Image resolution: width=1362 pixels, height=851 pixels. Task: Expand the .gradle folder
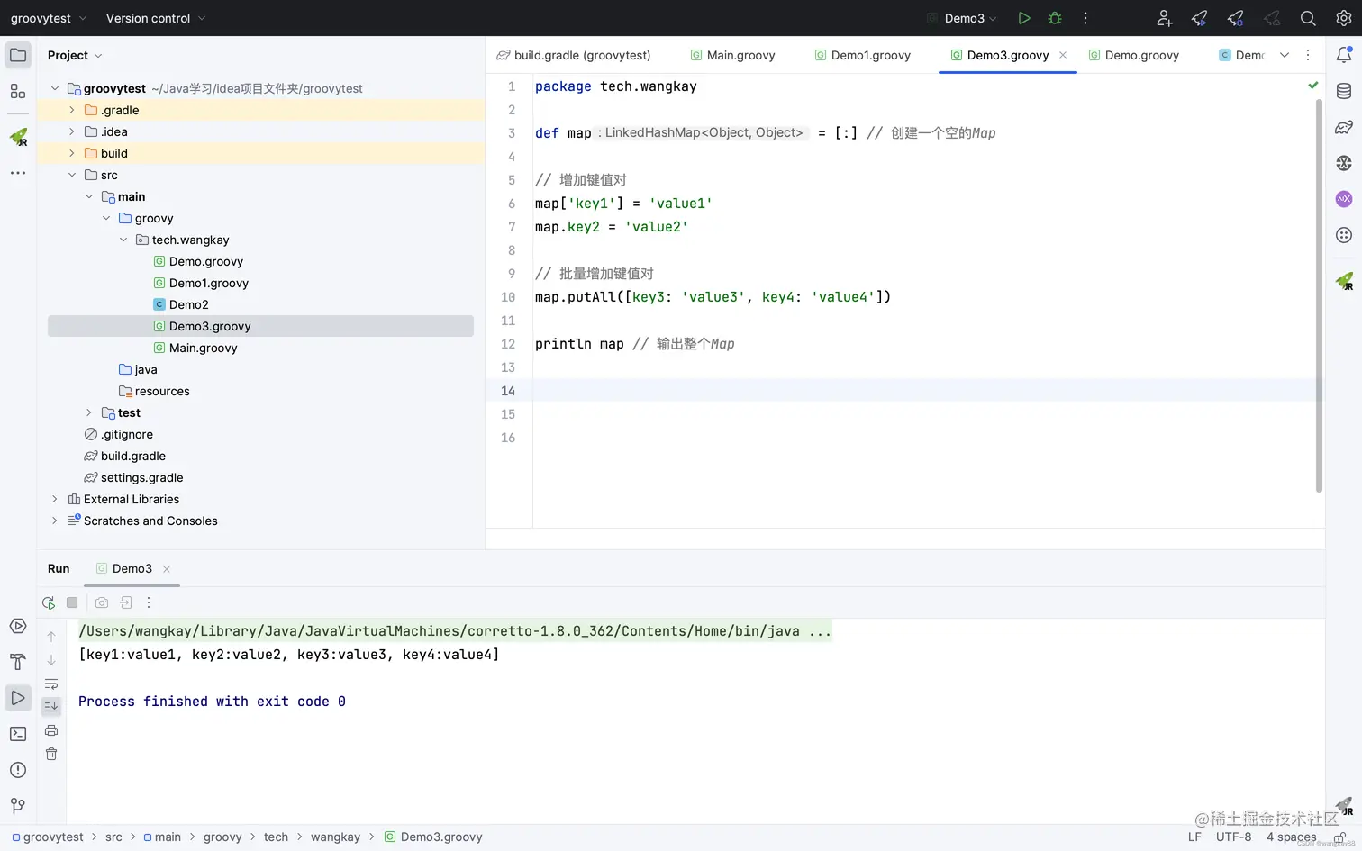click(x=72, y=110)
